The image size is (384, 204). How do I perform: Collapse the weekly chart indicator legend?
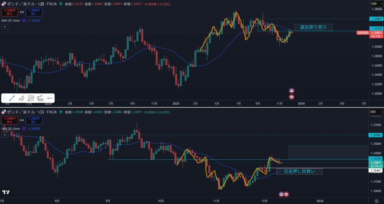(x=4, y=27)
